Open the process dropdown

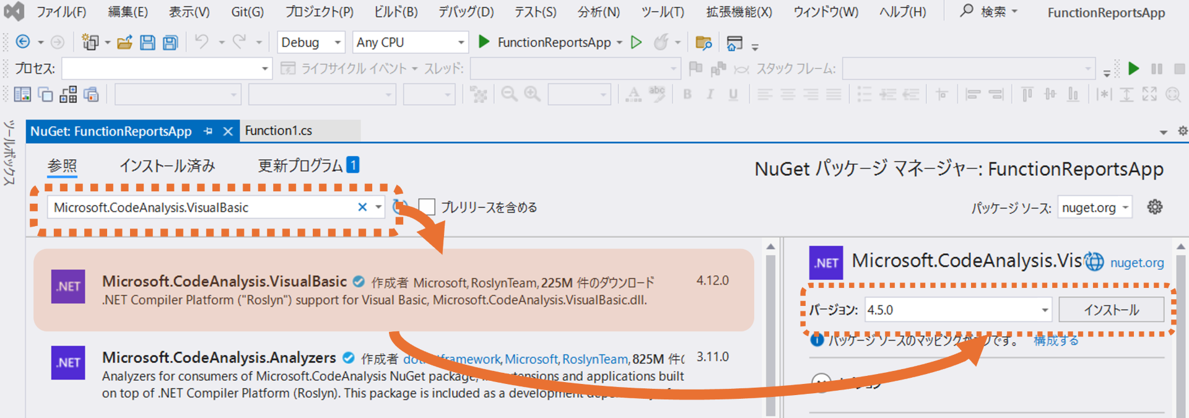167,68
